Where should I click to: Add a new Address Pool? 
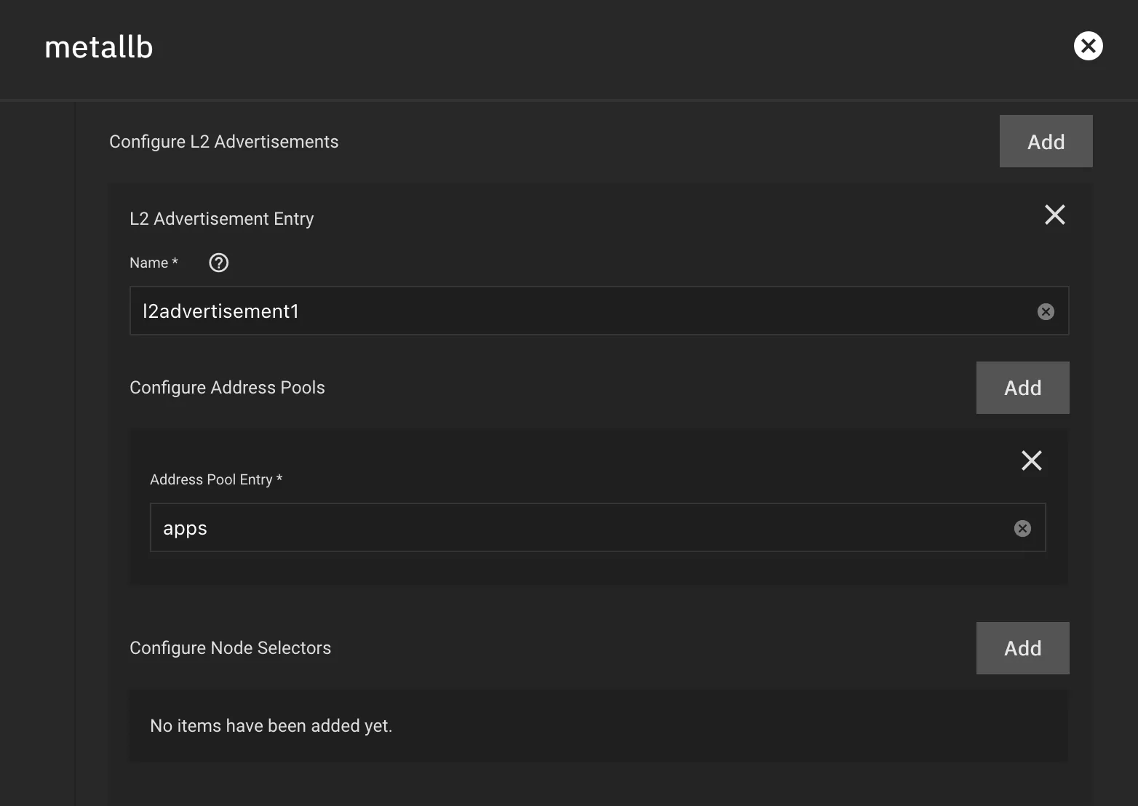point(1022,388)
